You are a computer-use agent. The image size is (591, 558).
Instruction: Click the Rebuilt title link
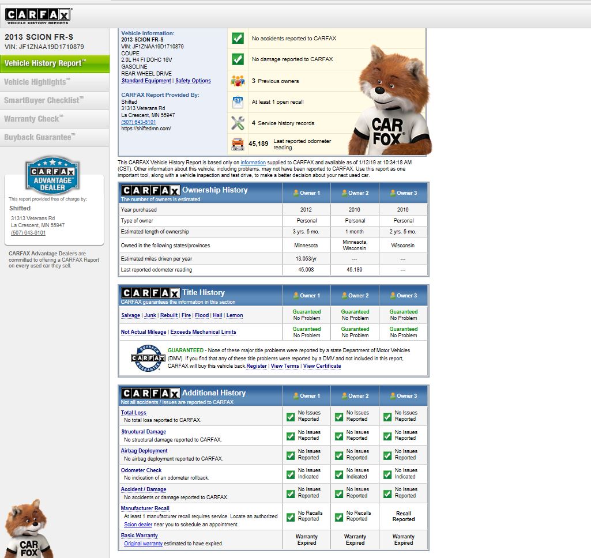point(169,315)
